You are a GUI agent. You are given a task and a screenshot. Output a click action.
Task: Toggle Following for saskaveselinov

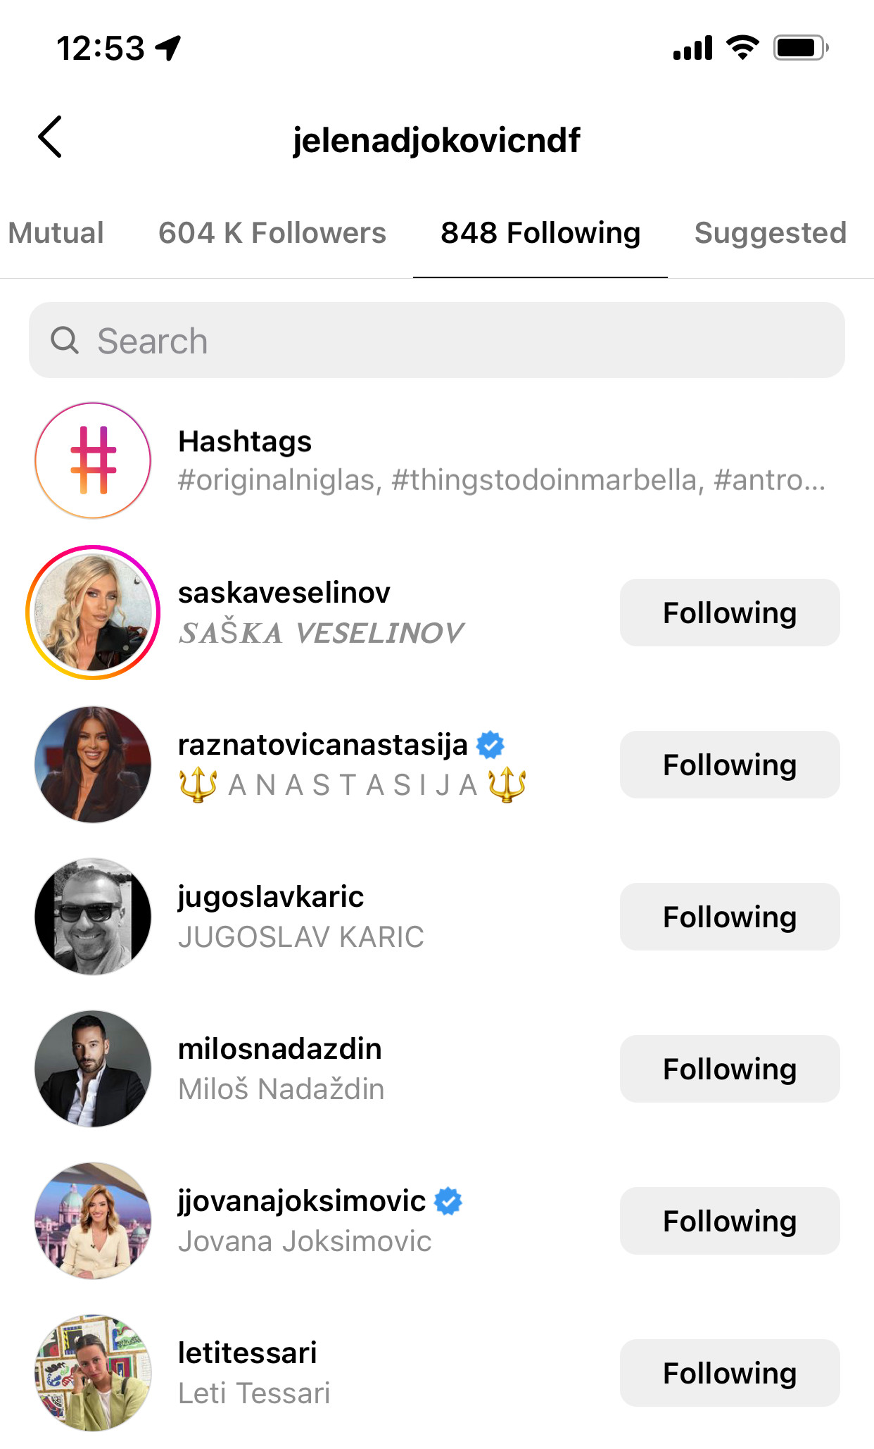729,613
